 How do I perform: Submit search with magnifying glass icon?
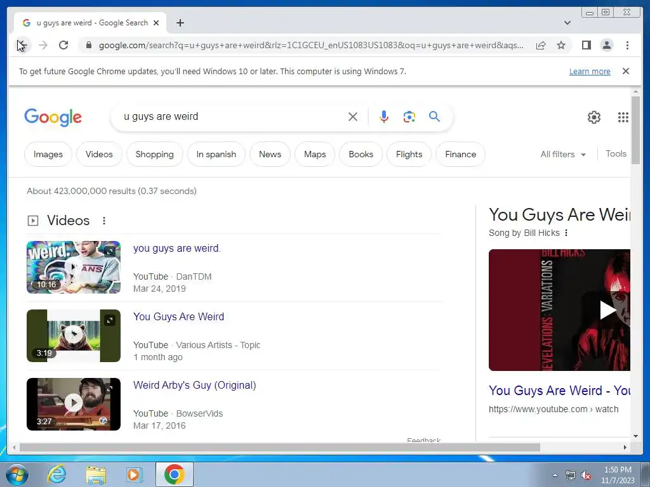pyautogui.click(x=434, y=117)
